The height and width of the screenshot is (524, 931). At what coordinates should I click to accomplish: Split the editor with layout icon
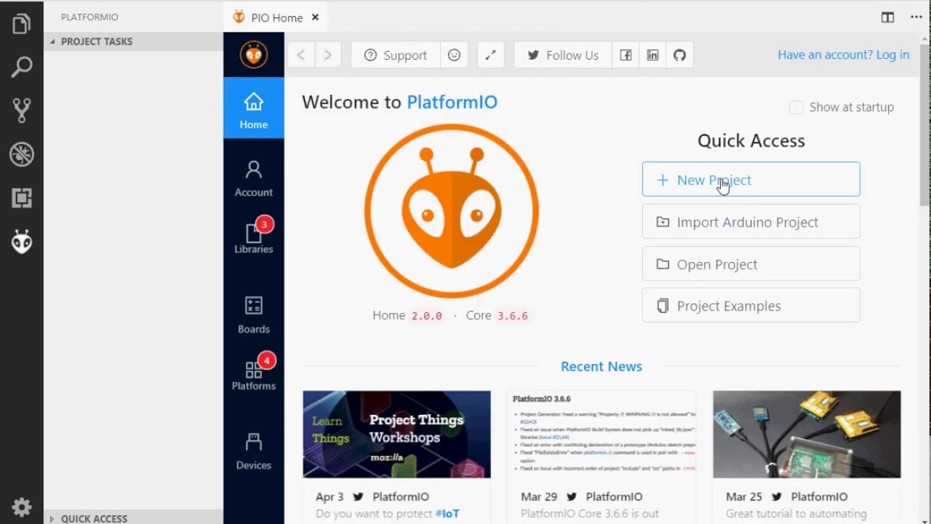[887, 17]
